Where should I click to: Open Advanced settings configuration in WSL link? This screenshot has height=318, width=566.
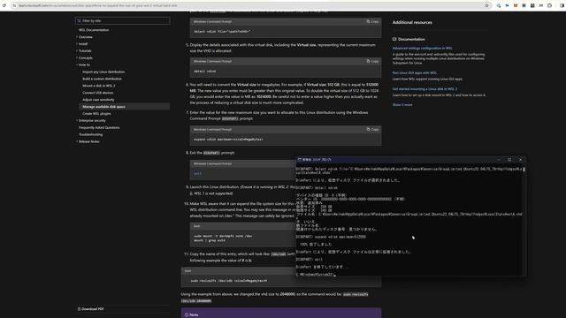(x=423, y=48)
